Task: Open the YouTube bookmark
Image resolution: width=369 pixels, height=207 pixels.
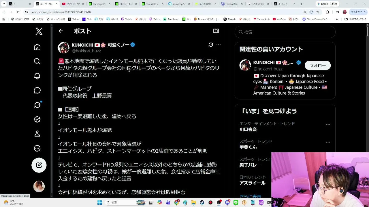Action: 279,19
